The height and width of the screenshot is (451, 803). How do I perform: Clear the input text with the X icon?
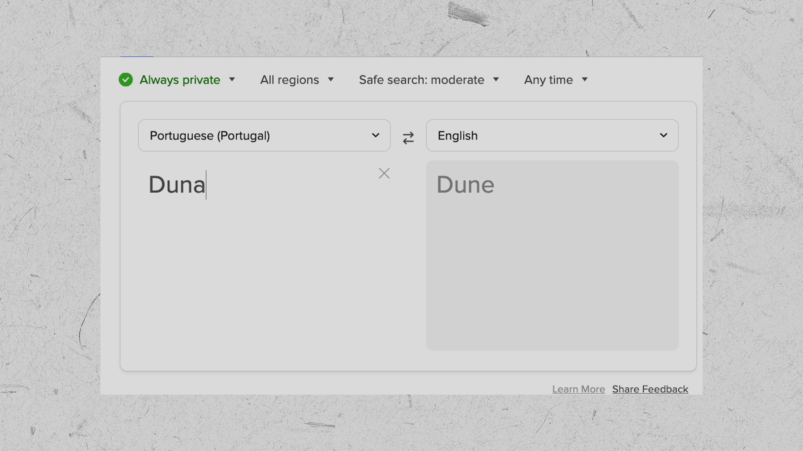click(x=384, y=173)
